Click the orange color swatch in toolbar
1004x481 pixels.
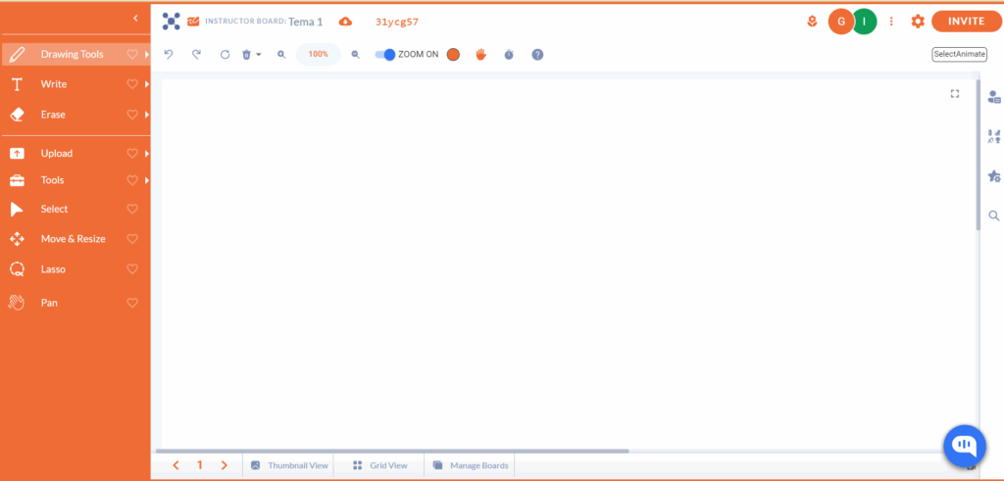point(453,55)
